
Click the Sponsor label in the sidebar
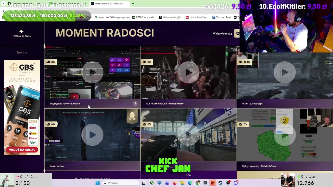coord(22,52)
